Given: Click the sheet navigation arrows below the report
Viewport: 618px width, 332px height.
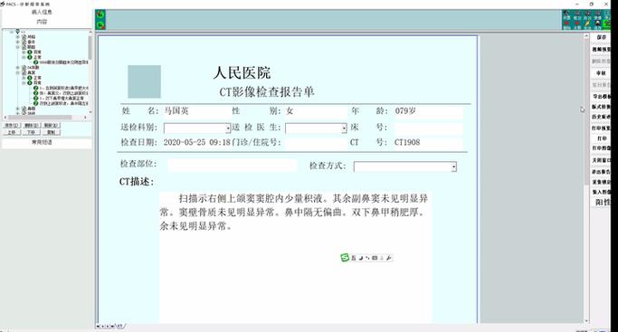Looking at the screenshot, I should 104,326.
